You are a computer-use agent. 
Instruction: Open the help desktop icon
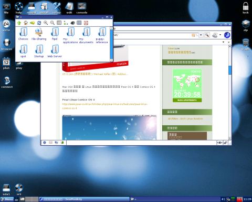[19, 8]
